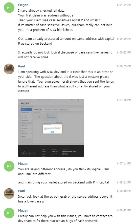Select message 'and main thing your wallet stored'

[x=63, y=182]
